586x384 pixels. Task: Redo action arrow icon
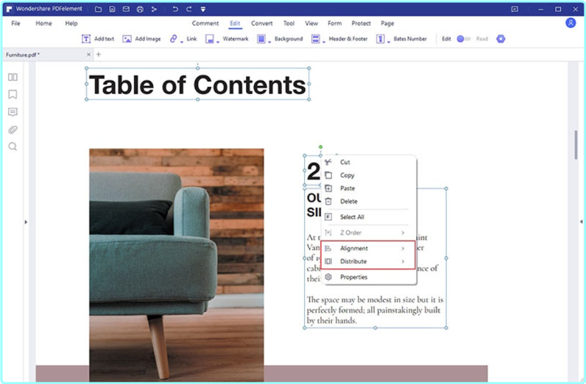click(189, 9)
